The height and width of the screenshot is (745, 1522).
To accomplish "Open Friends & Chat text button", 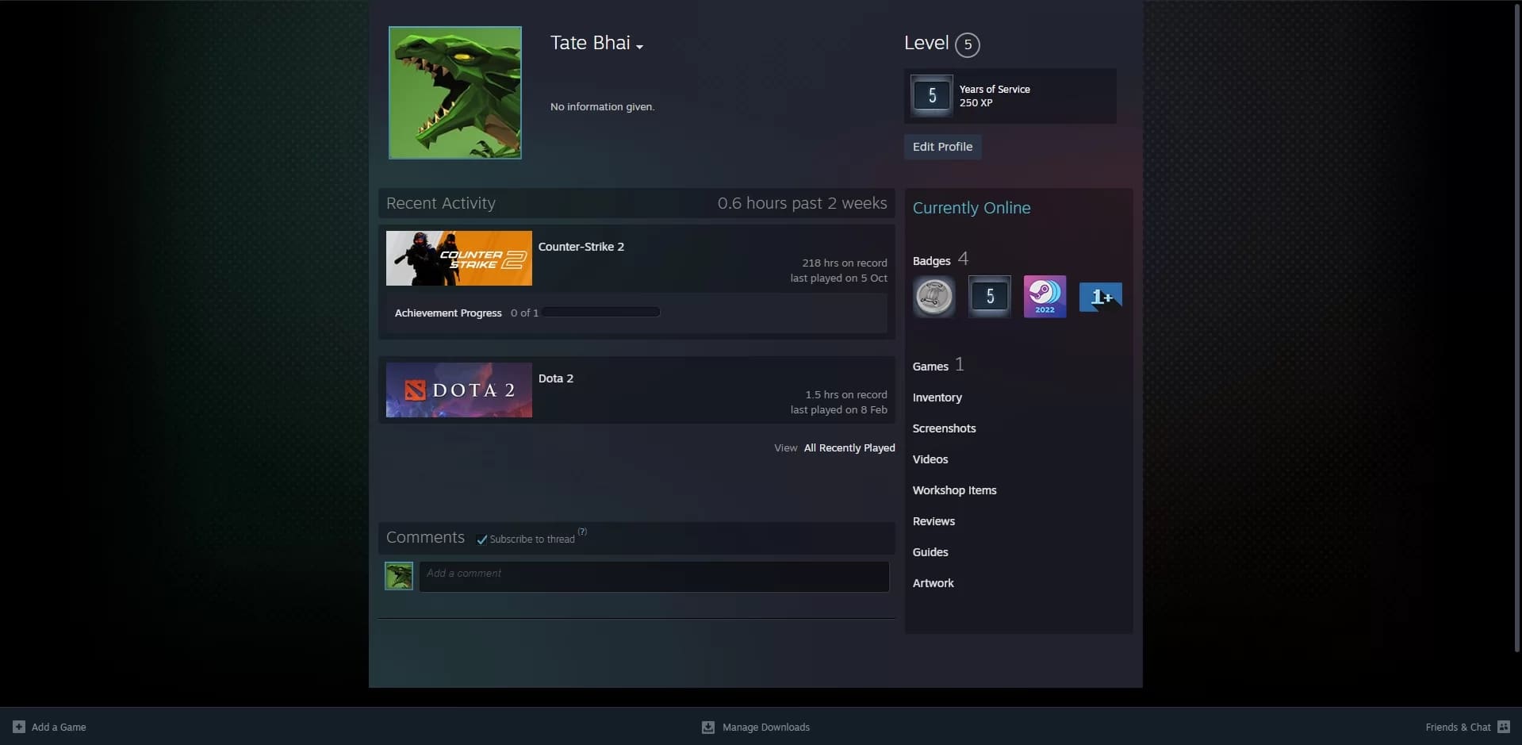I will [x=1458, y=727].
